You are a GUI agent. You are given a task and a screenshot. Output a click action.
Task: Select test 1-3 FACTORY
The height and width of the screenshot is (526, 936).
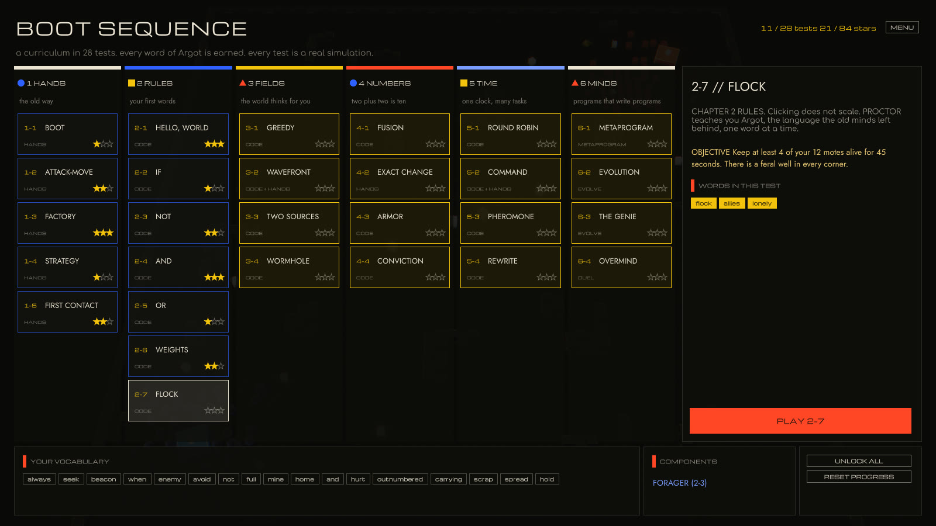(67, 223)
